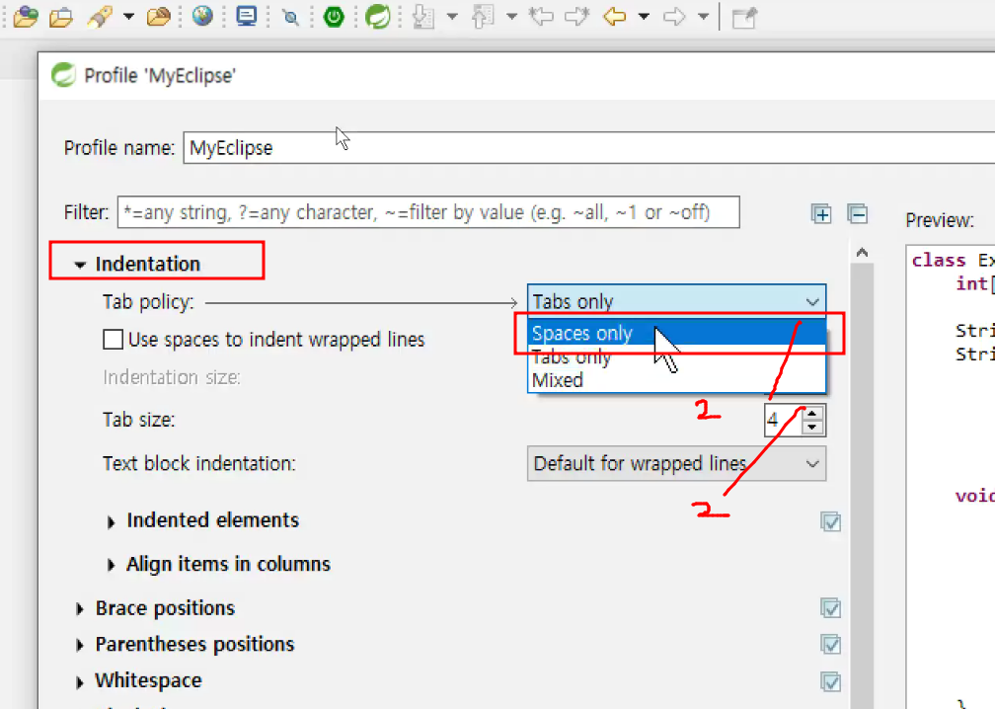Click the Search flashlight toolbar icon
The height and width of the screenshot is (709, 995).
point(100,17)
